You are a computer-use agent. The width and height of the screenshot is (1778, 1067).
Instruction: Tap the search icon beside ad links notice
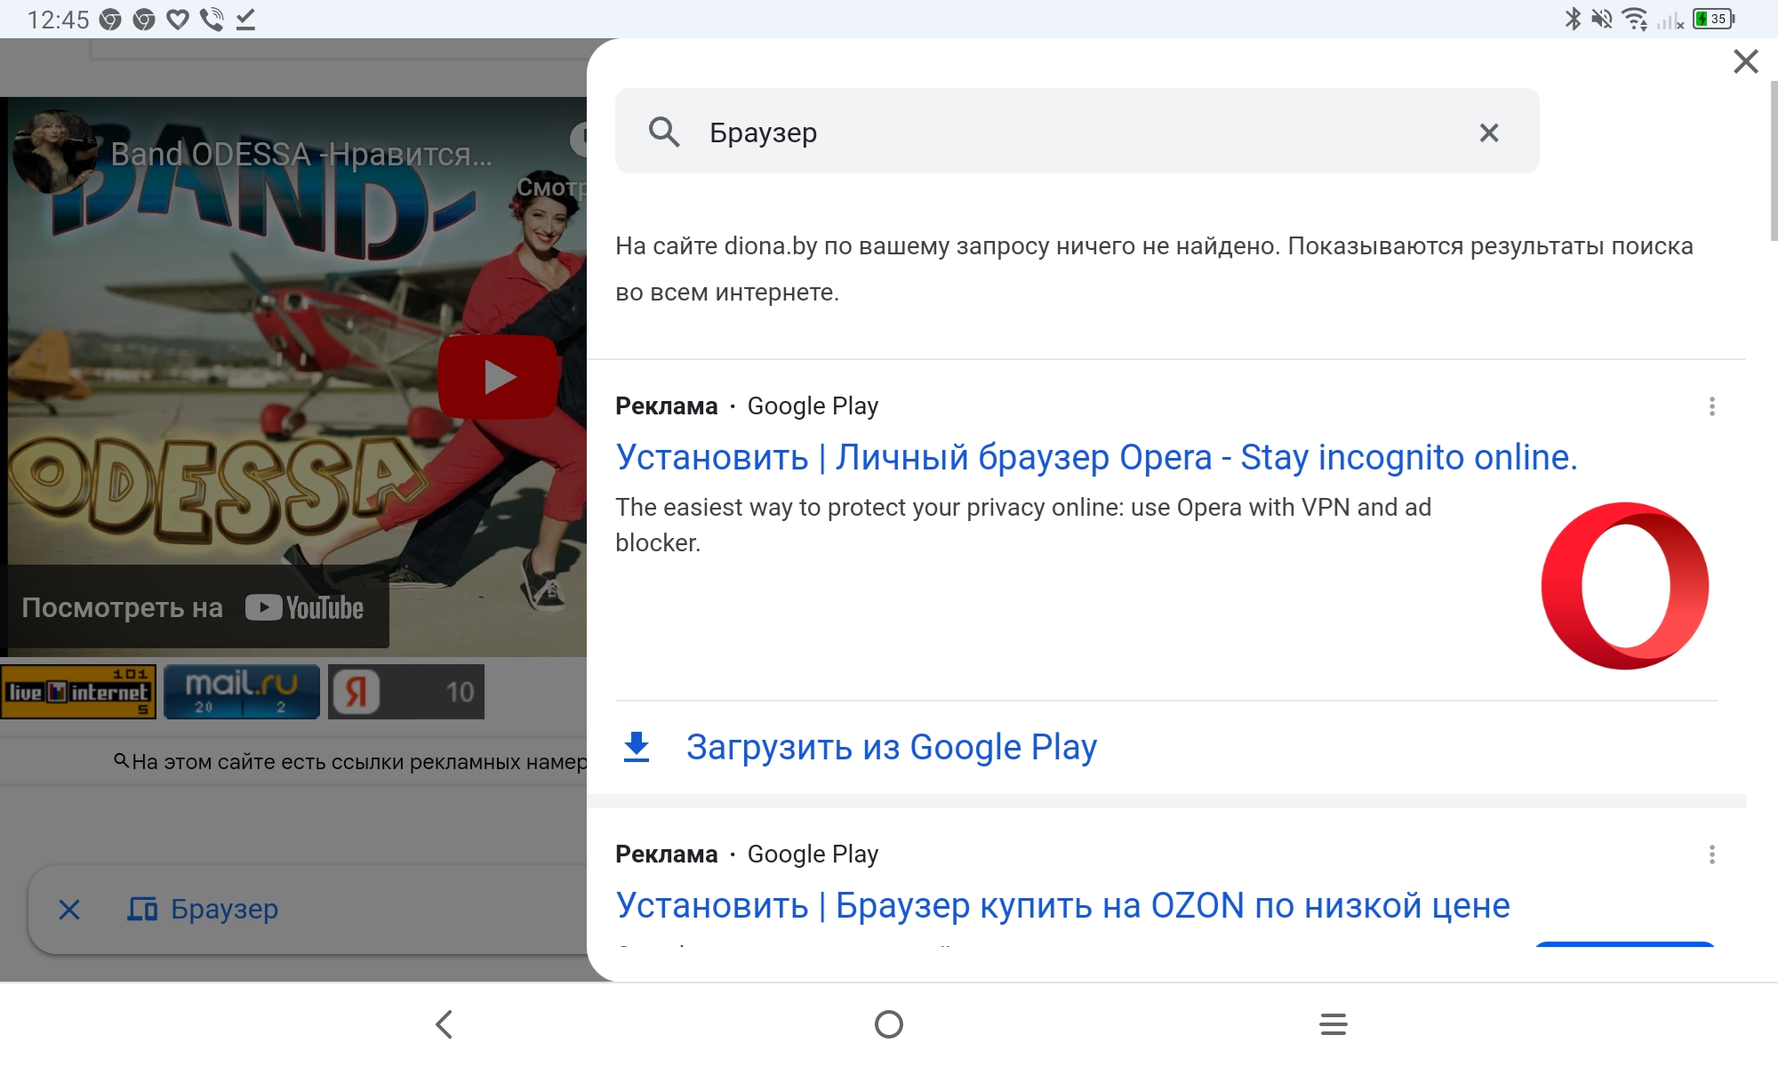(121, 760)
